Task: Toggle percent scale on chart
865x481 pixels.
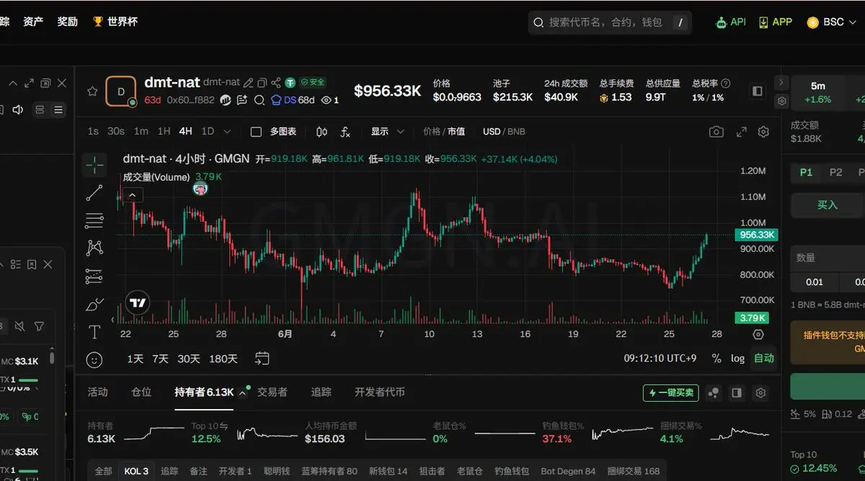Action: [717, 358]
